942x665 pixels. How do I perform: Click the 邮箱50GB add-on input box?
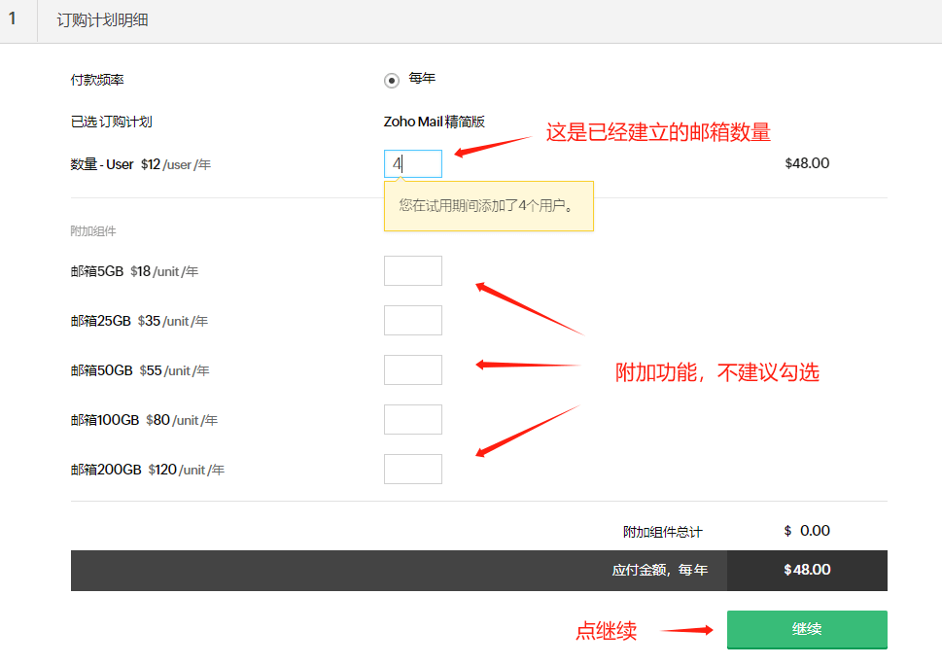412,370
